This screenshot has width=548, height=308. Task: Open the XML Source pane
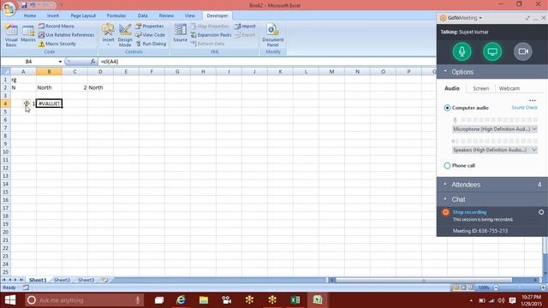pyautogui.click(x=181, y=33)
